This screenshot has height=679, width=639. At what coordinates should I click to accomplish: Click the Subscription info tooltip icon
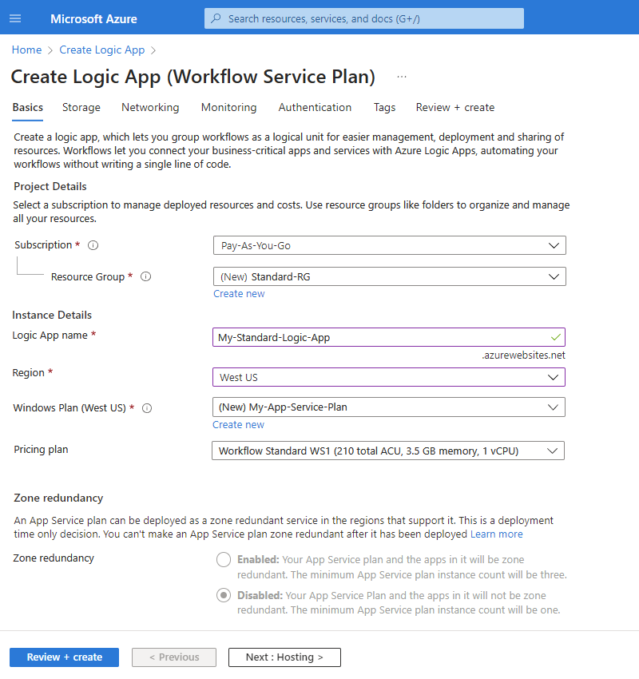pyautogui.click(x=93, y=245)
